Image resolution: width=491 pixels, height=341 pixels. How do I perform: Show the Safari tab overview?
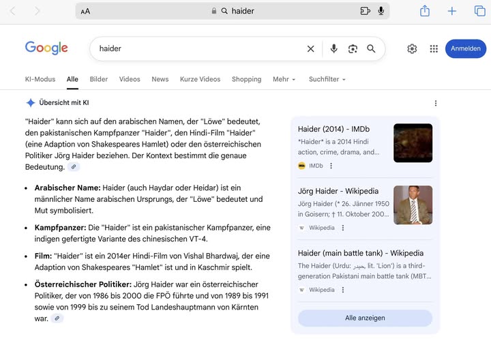click(479, 11)
